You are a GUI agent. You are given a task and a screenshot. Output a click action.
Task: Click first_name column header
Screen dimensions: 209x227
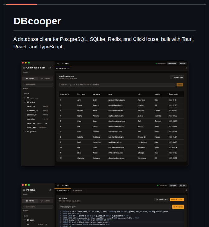(81, 94)
